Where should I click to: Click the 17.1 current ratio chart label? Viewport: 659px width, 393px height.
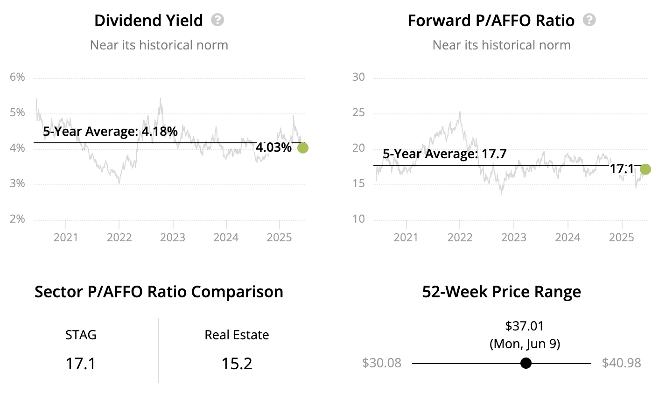[622, 169]
